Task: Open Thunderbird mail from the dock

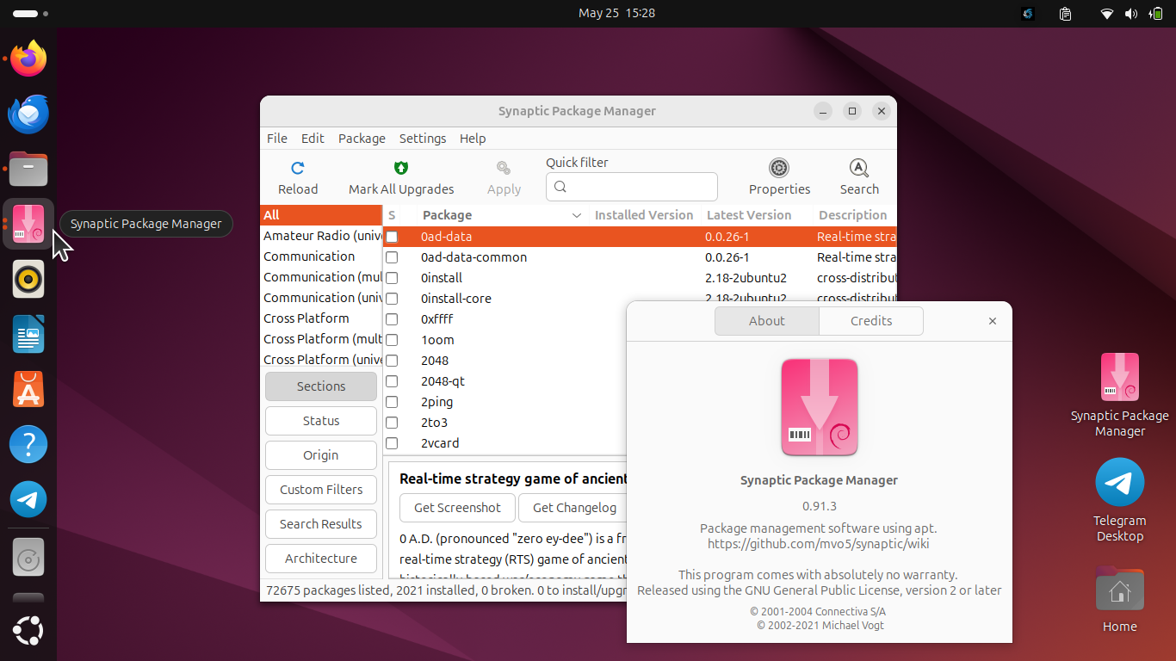Action: coord(28,114)
